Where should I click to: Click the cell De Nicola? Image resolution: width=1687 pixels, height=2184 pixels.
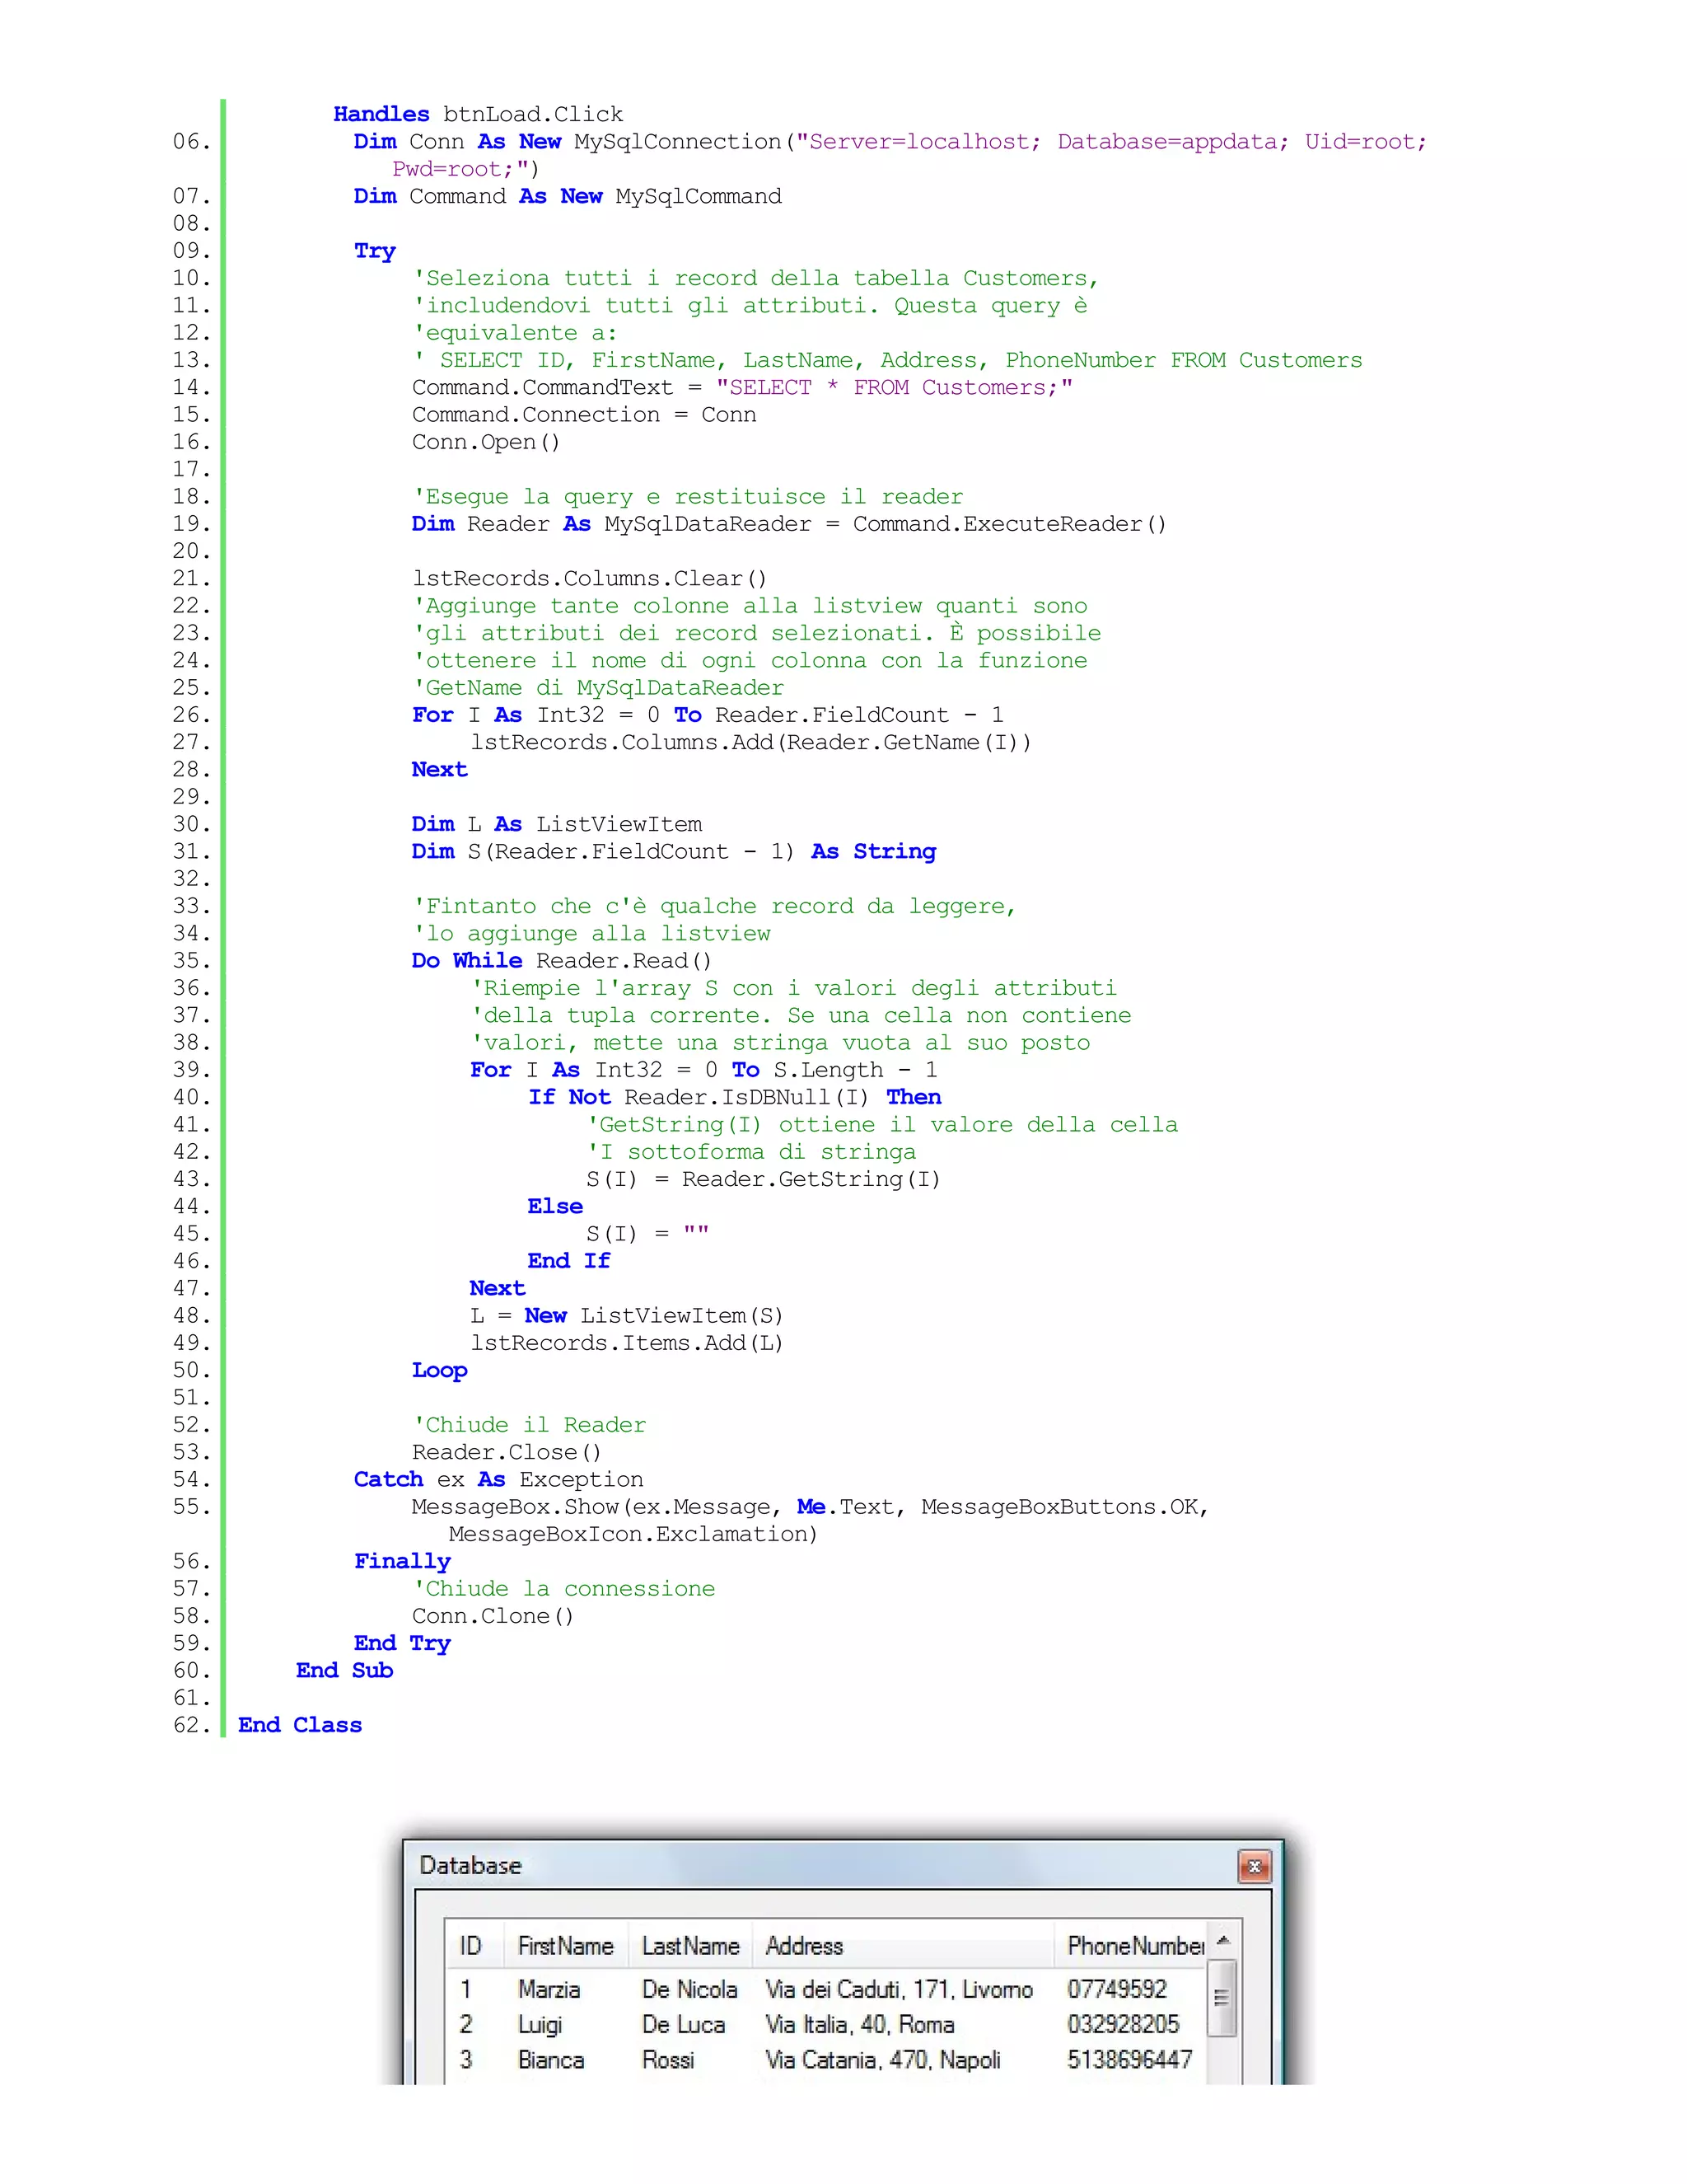689,1989
